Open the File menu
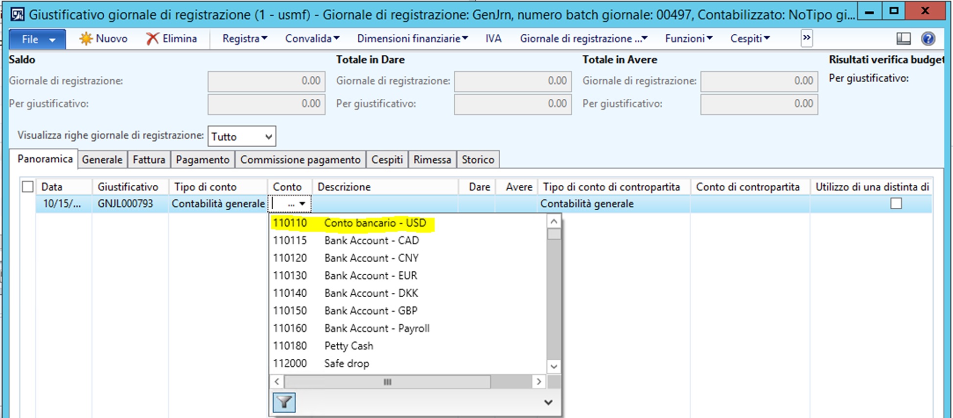Viewport: 953px width, 418px height. (37, 39)
